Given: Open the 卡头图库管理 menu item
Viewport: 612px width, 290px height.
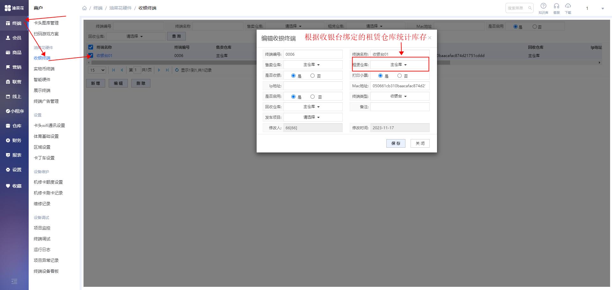Looking at the screenshot, I should (x=46, y=23).
